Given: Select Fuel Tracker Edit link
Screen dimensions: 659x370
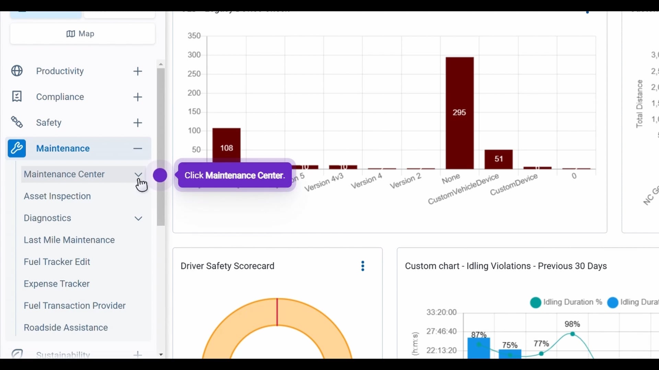Looking at the screenshot, I should [x=57, y=262].
